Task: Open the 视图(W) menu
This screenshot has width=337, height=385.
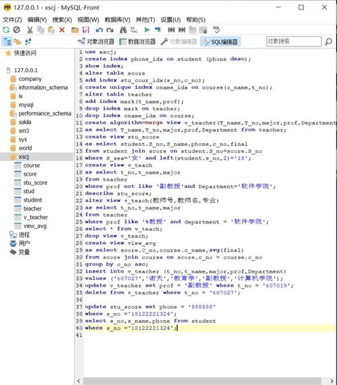Action: pos(88,20)
